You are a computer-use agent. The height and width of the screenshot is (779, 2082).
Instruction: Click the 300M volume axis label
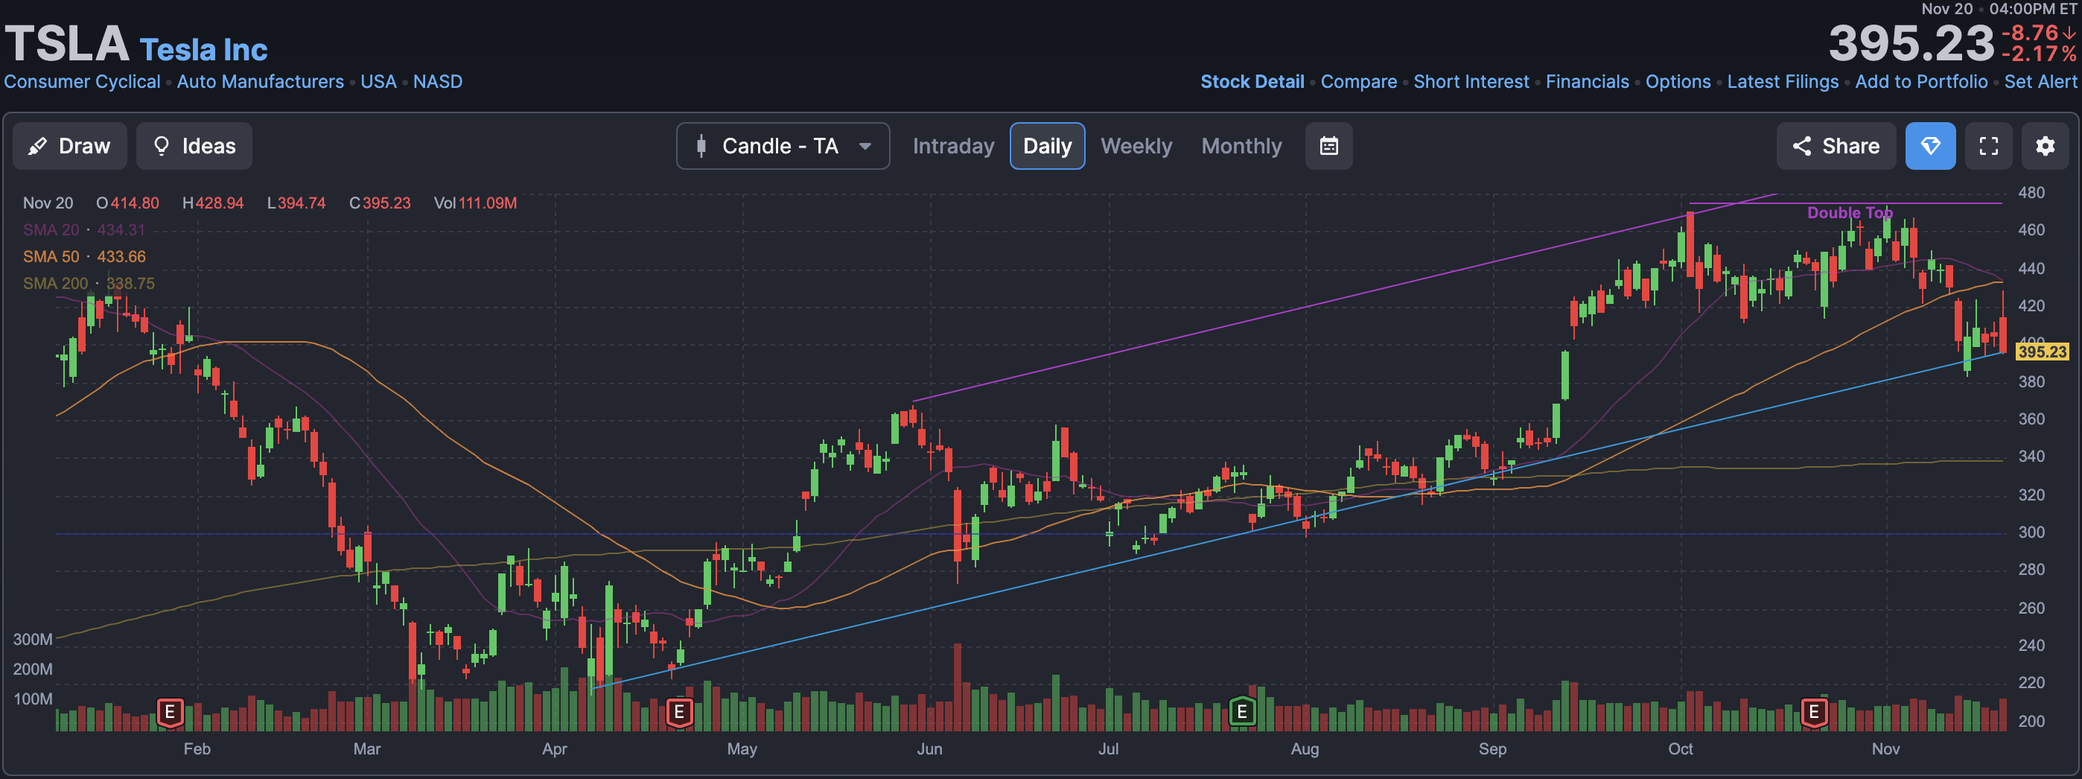[32, 639]
